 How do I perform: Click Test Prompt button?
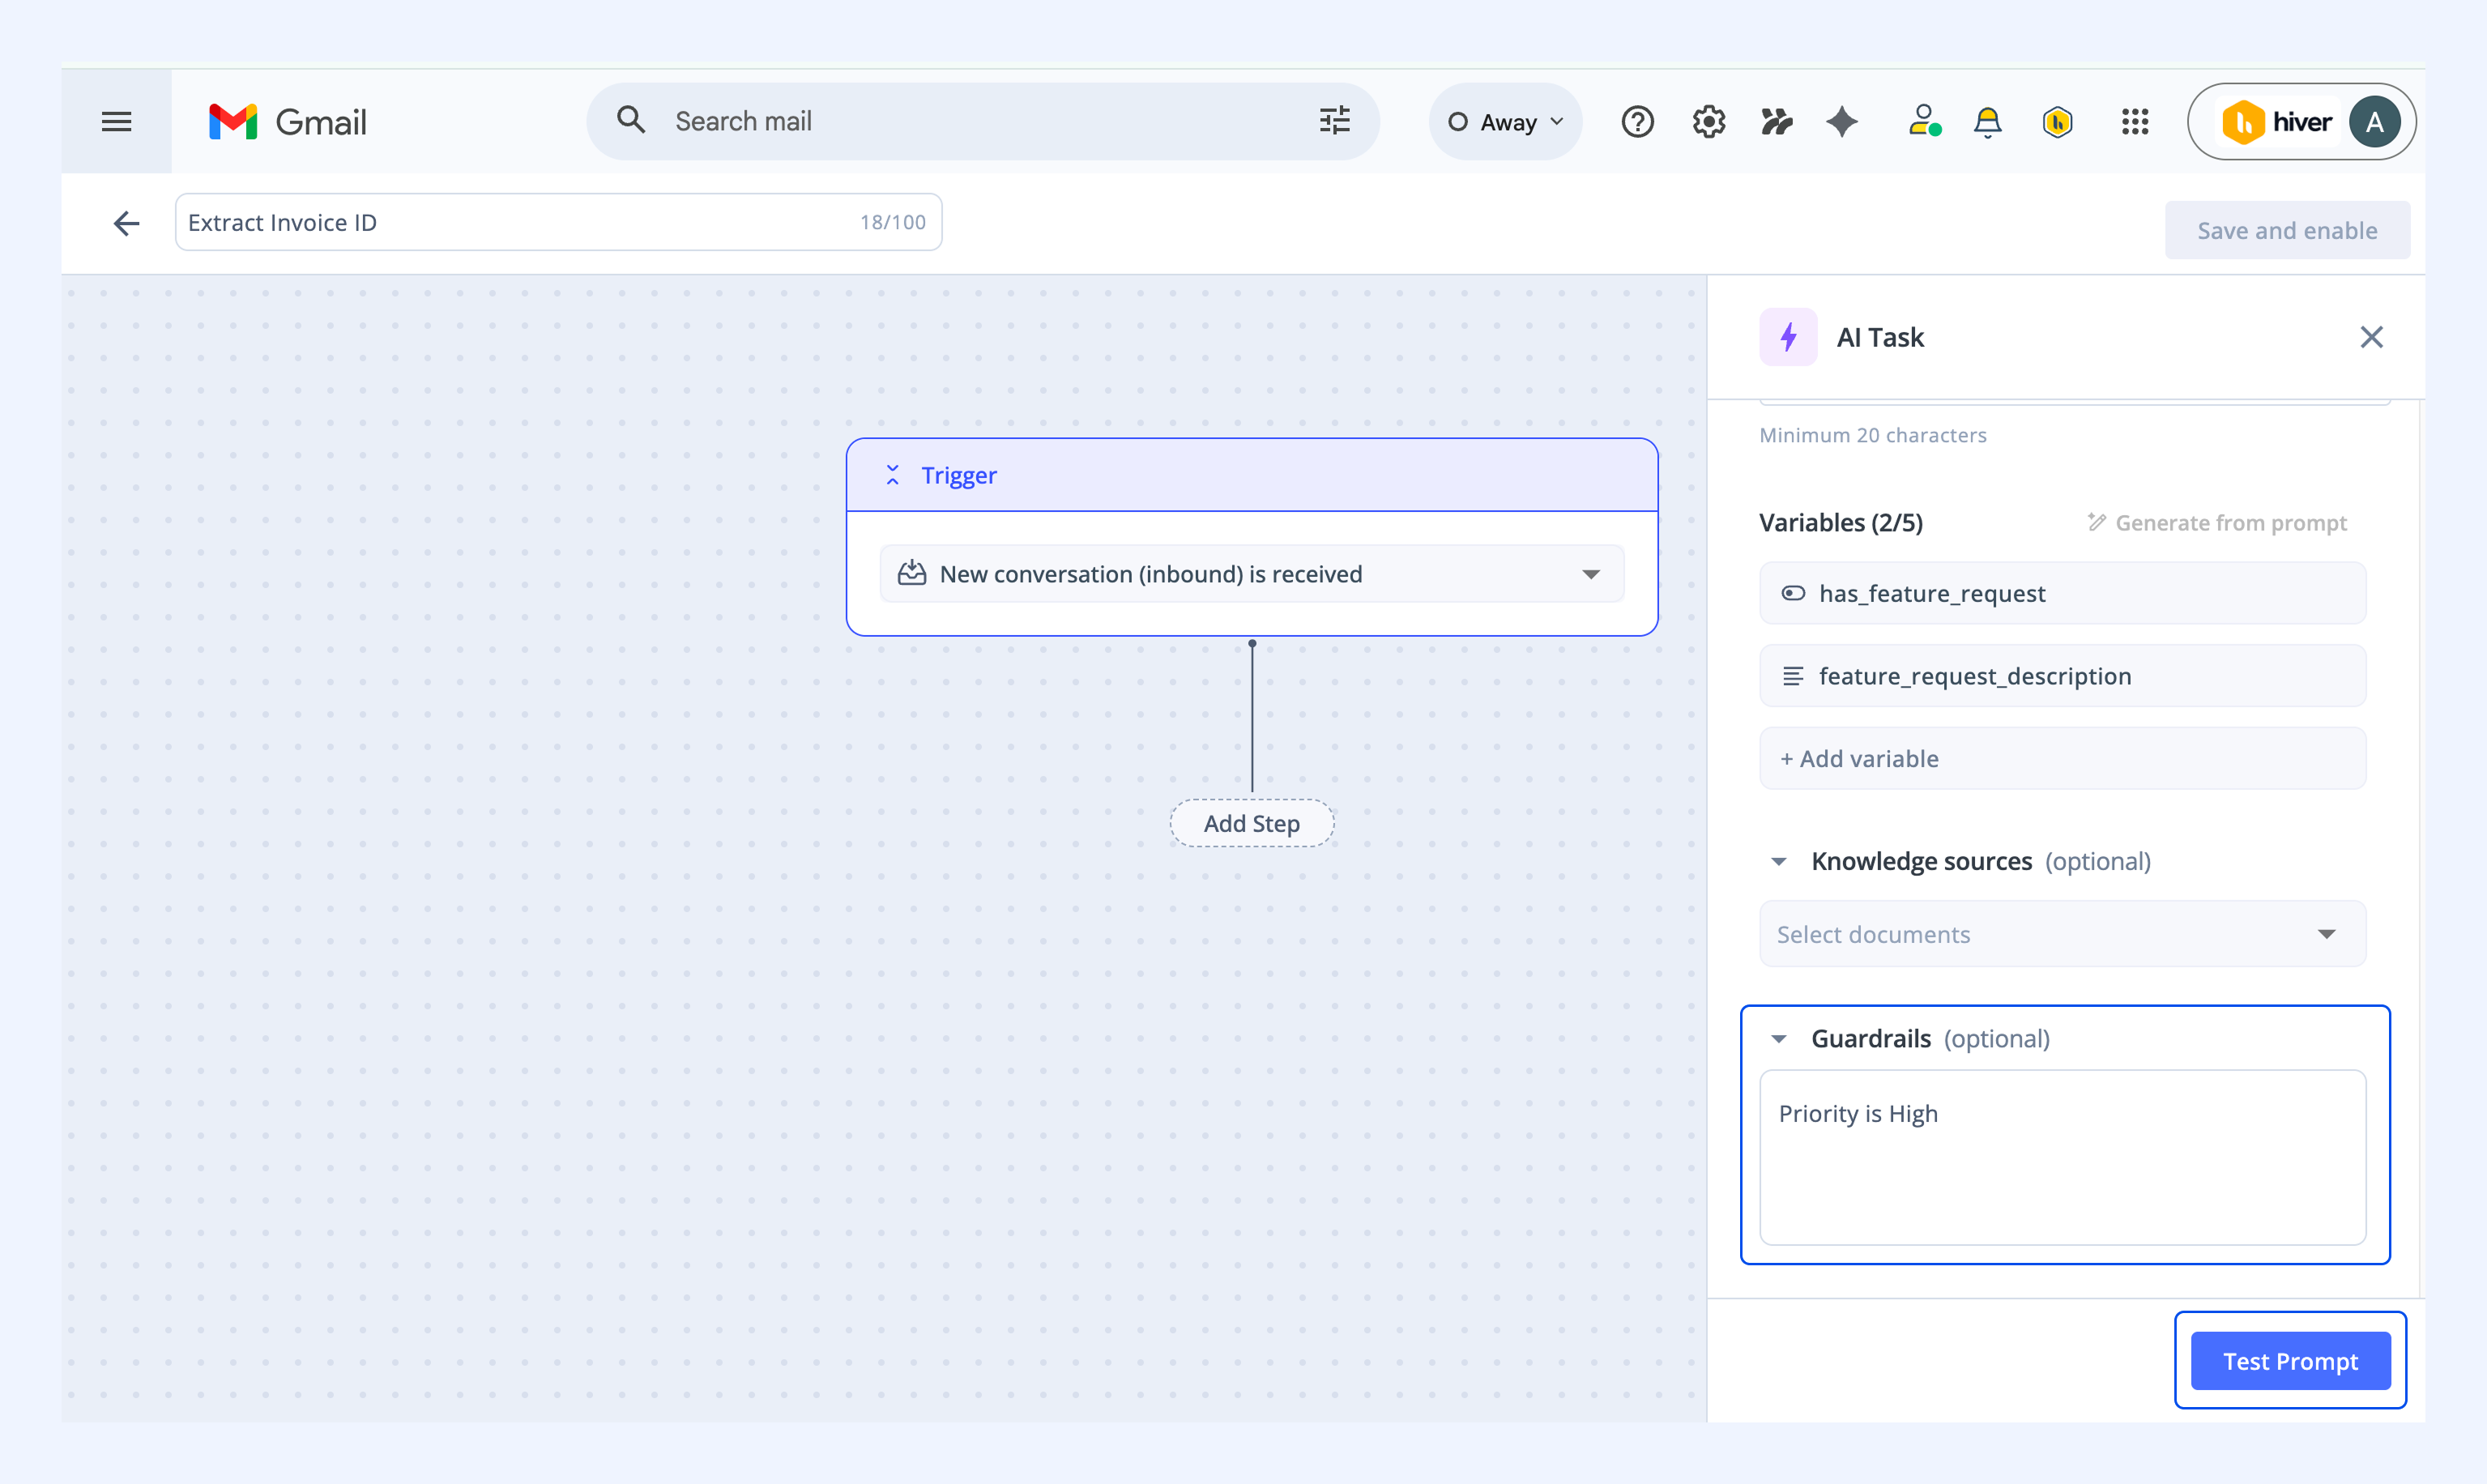2290,1361
